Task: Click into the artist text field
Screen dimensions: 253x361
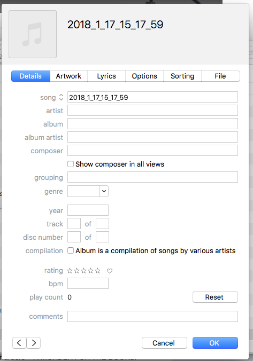Action: coord(152,111)
